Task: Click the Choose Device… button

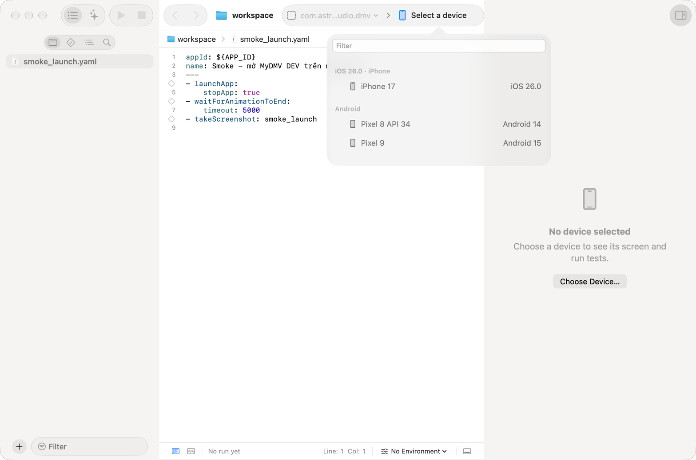Action: (x=589, y=282)
